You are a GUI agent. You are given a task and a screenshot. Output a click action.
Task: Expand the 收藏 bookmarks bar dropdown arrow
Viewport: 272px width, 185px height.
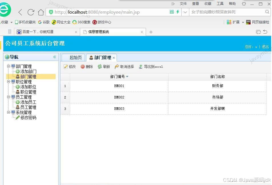[11, 22]
